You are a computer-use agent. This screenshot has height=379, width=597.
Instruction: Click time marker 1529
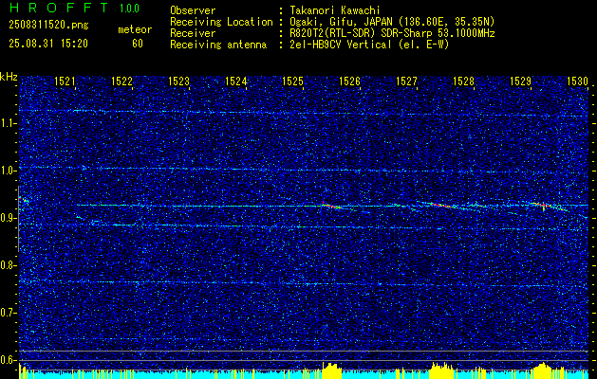click(520, 81)
